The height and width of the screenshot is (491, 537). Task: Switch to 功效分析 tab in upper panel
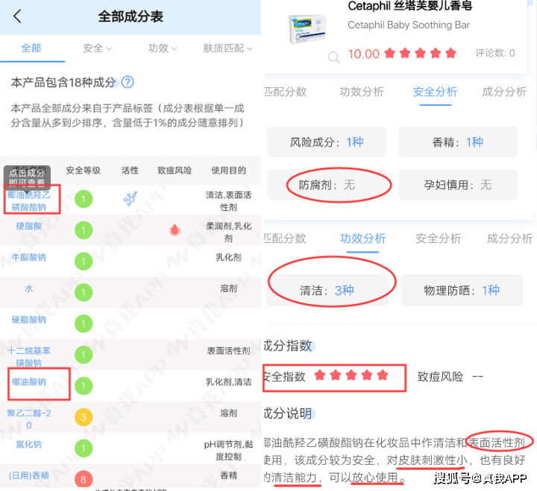[362, 92]
